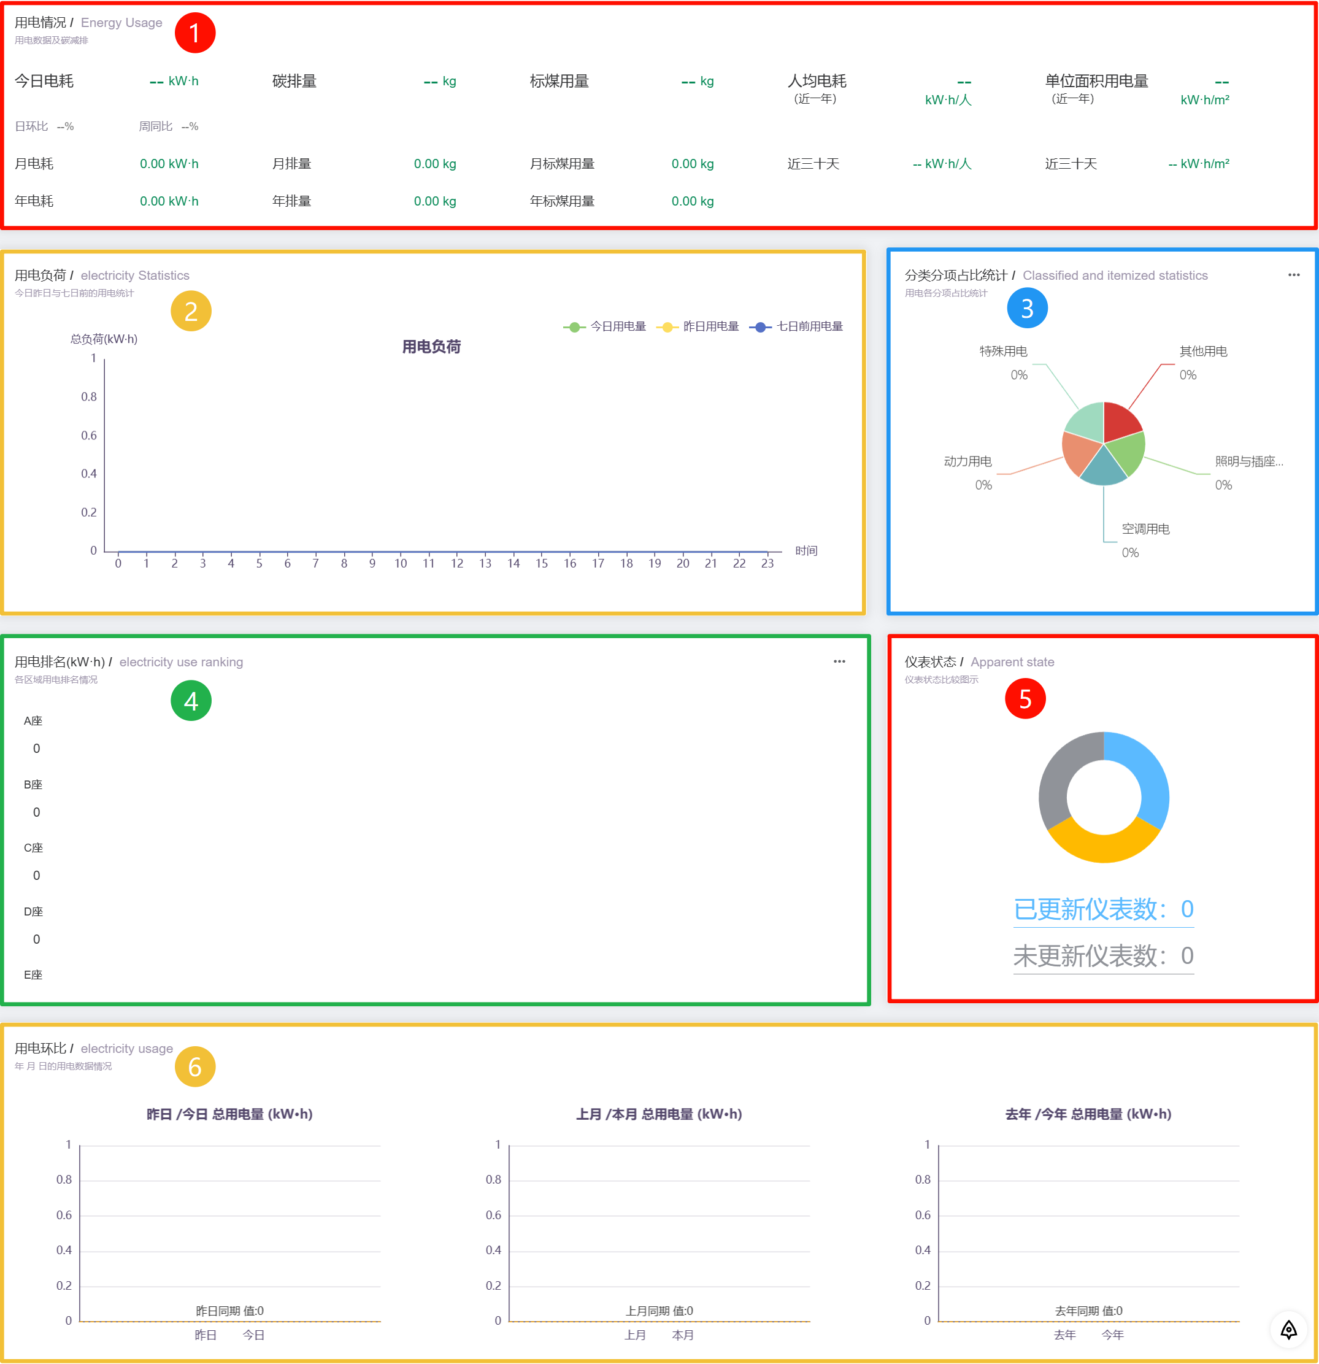Click the 月电耗 value 0.00 kW·h

(169, 164)
